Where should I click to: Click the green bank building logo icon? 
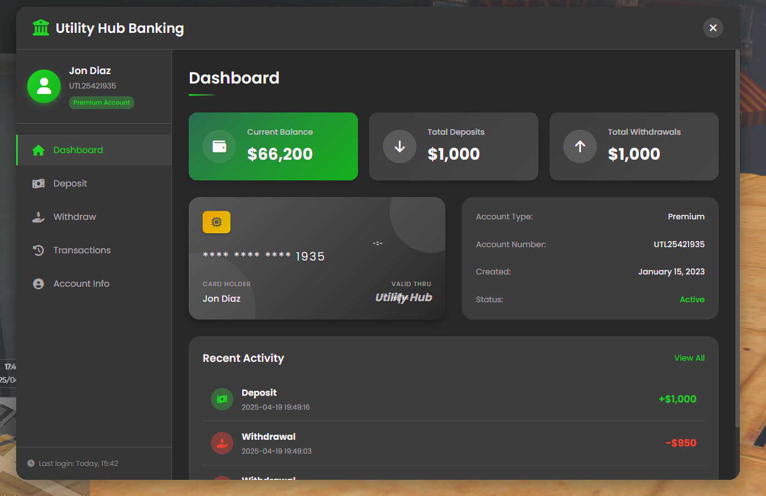[x=41, y=28]
